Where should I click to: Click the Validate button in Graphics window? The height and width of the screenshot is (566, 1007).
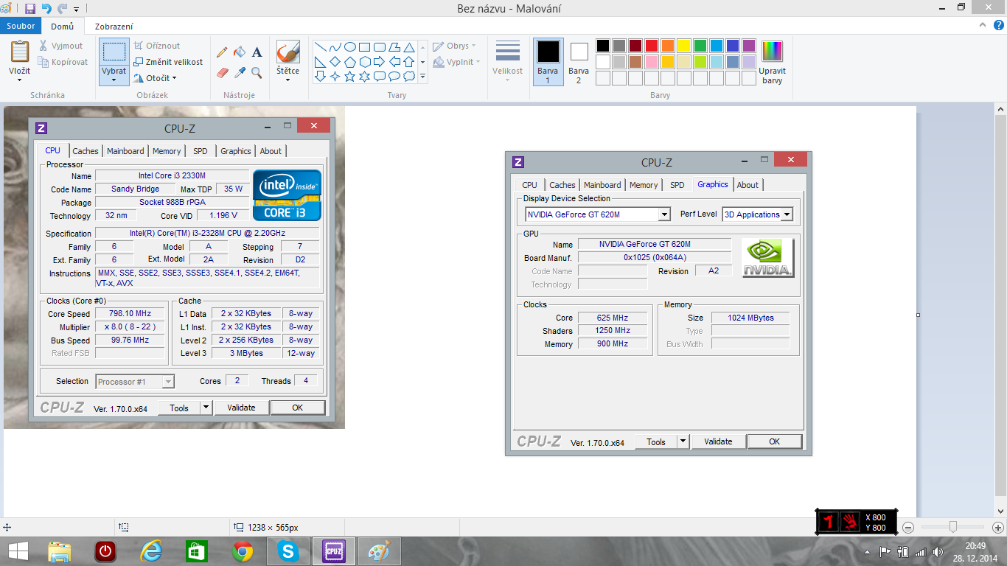(x=718, y=441)
